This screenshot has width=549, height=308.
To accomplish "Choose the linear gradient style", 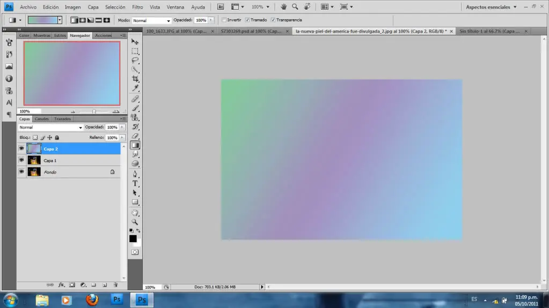I will point(74,20).
